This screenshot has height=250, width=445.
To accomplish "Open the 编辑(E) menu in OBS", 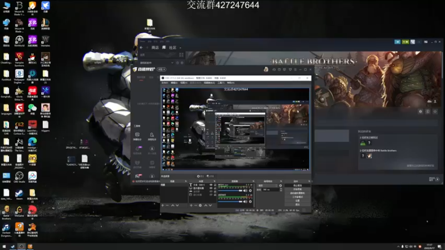I will tap(174, 83).
